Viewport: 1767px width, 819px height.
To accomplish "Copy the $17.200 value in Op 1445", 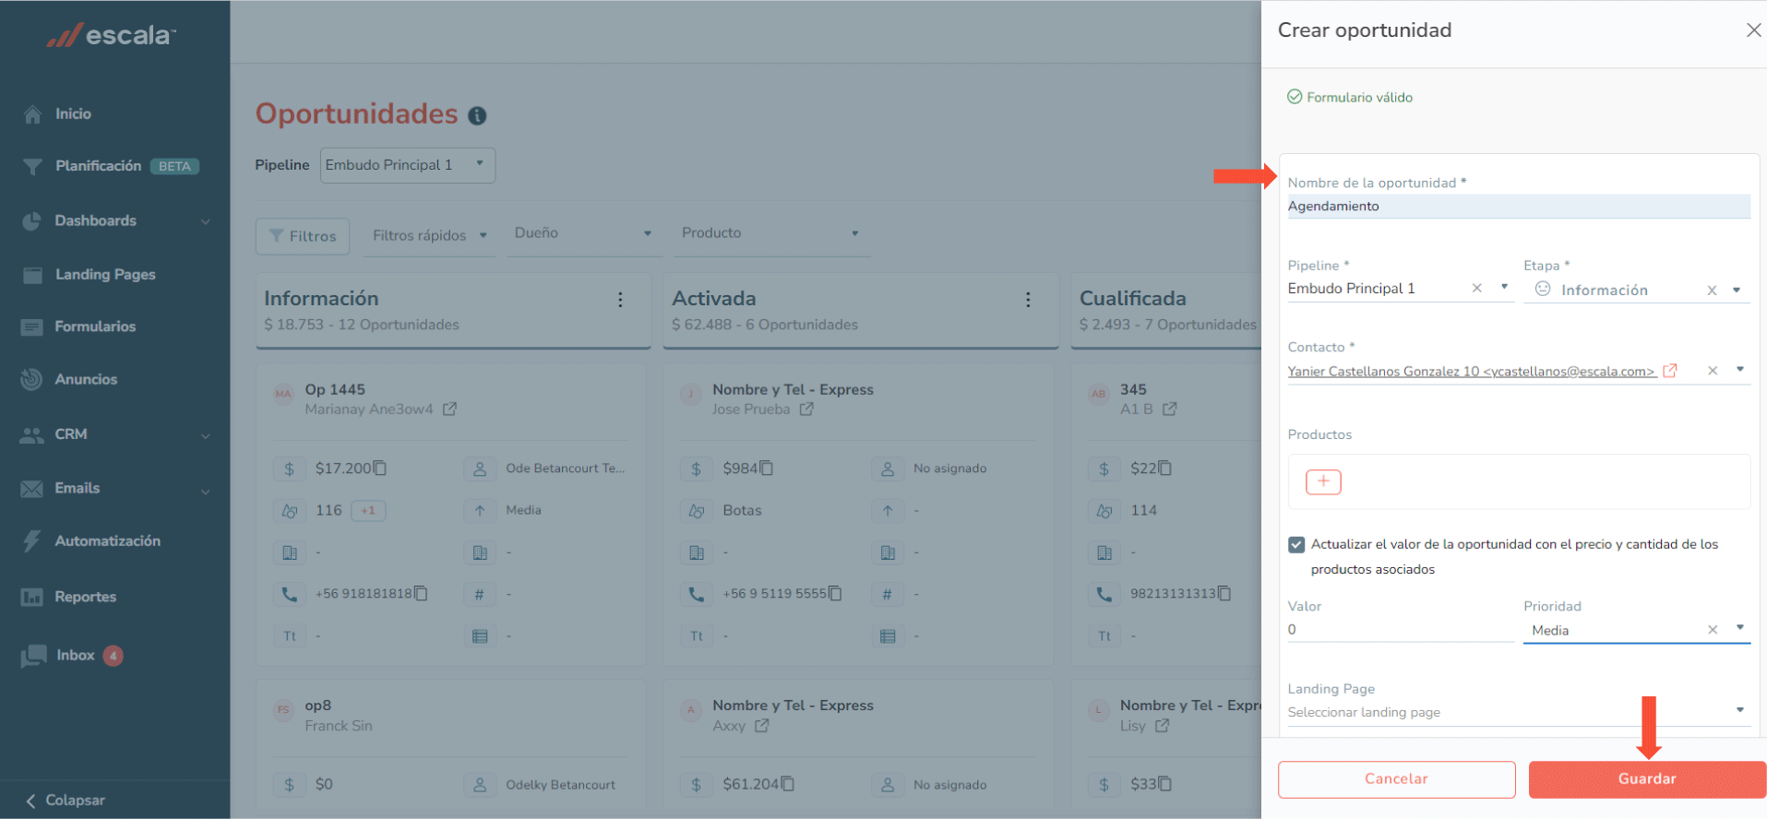I will tap(380, 469).
